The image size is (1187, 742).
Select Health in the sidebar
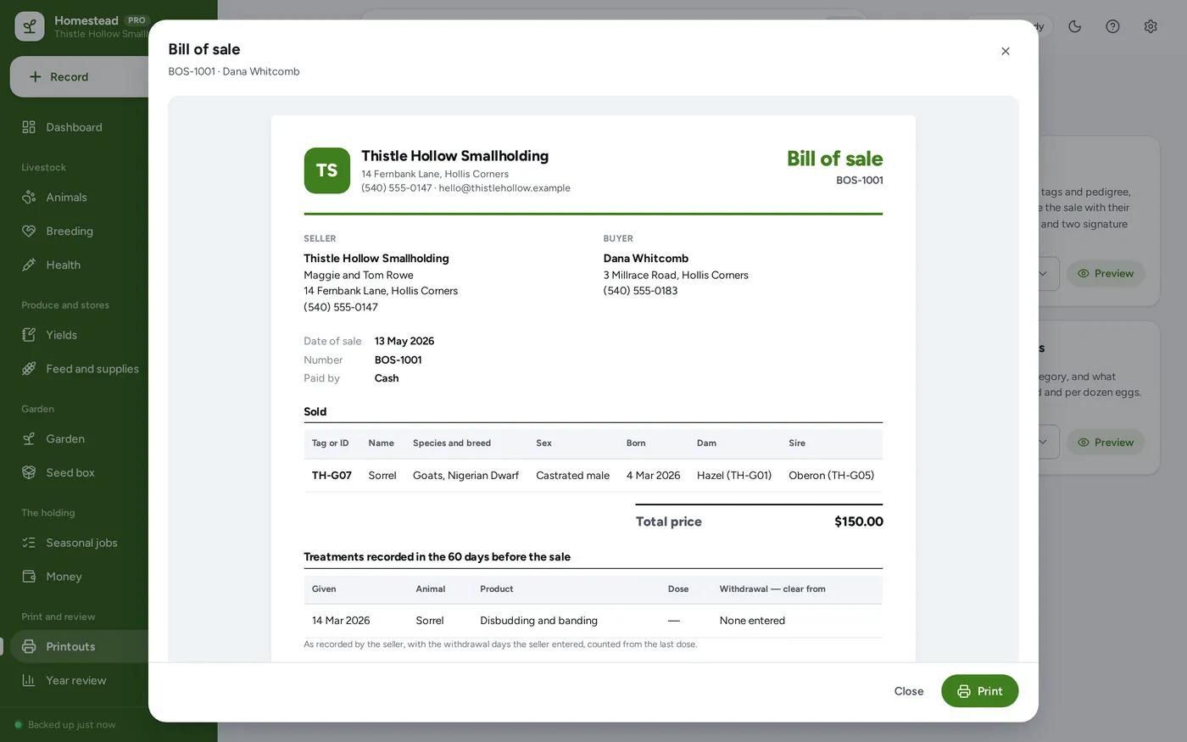pyautogui.click(x=64, y=265)
